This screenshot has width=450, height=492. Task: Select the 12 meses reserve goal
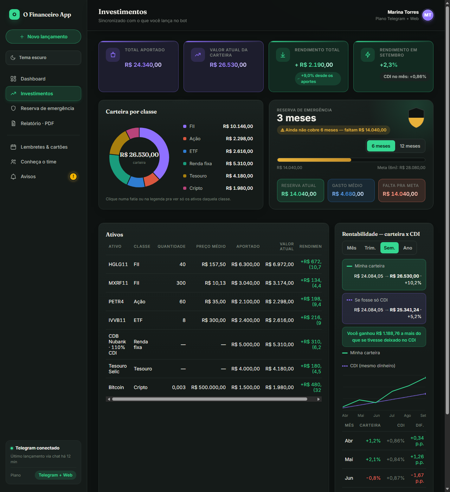coord(410,146)
